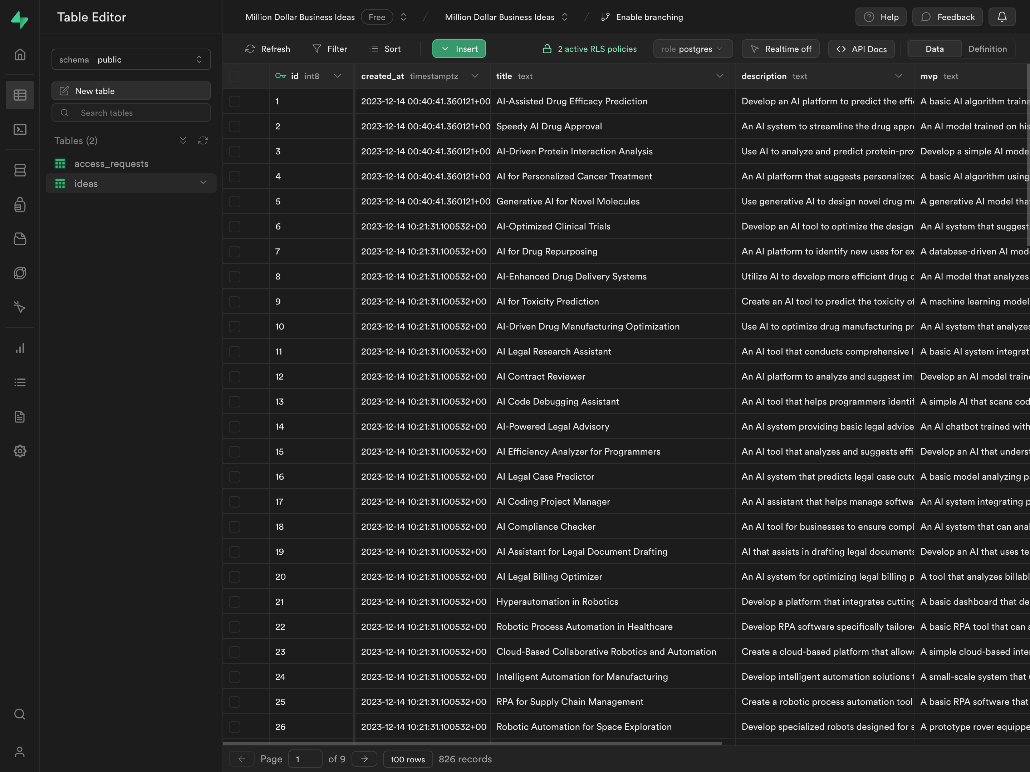
Task: Toggle the checkbox next to row 12
Action: tap(234, 376)
